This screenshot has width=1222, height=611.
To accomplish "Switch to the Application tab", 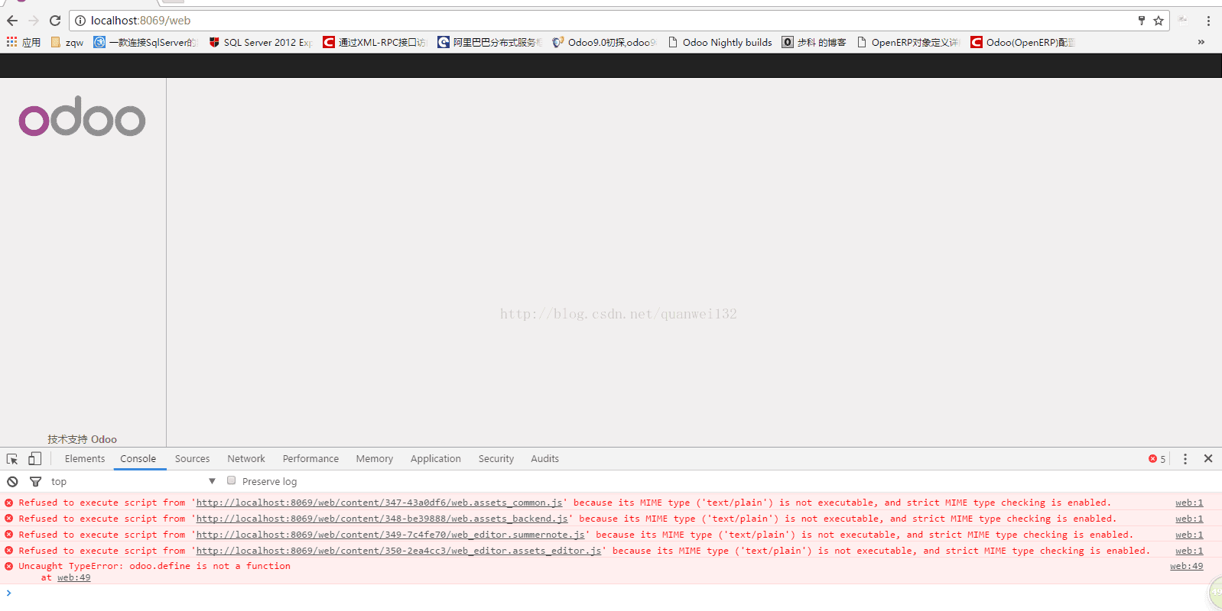I will click(435, 459).
